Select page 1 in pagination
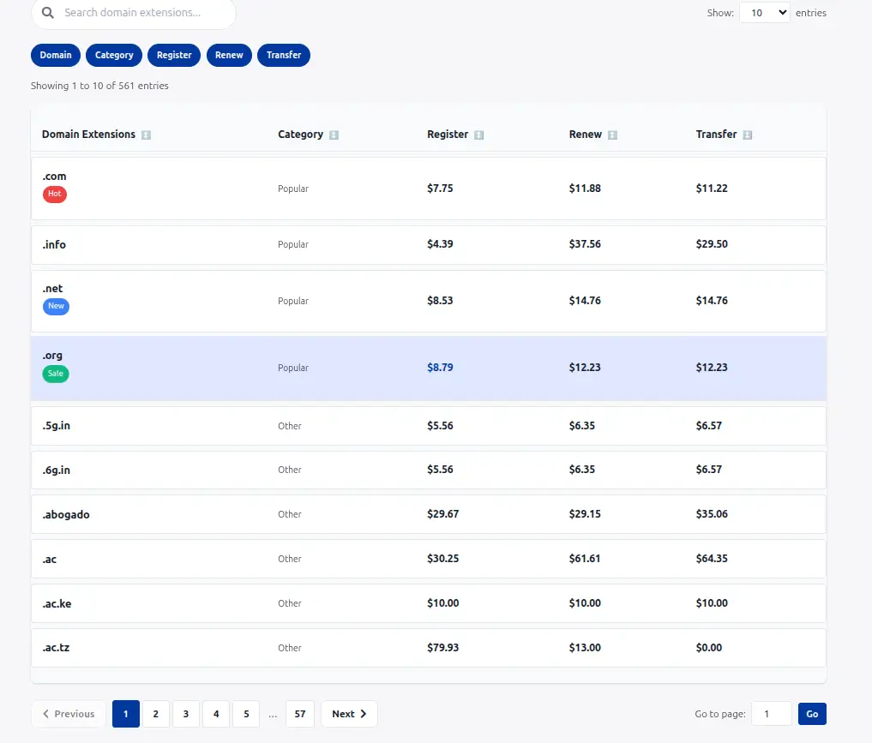The image size is (872, 743). tap(126, 714)
